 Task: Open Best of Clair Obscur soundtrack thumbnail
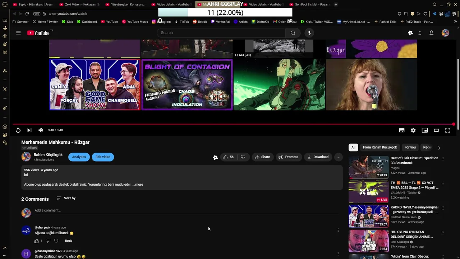[368, 167]
